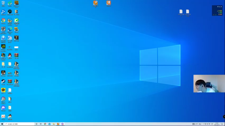Select the Recycle Bin desktop icon
This screenshot has height=126, width=225.
pyautogui.click(x=3, y=3)
